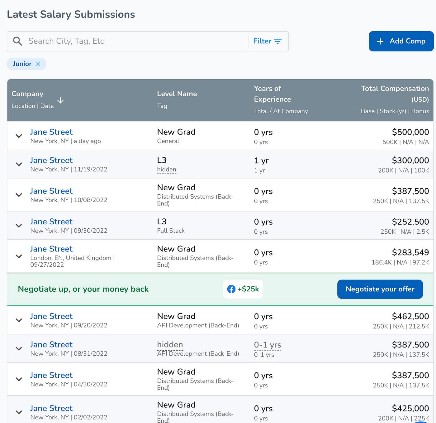Viewport: 436px width, 423px height.
Task: Click 186.4K | N/A | 97.2K breakdown
Action: [x=400, y=263]
